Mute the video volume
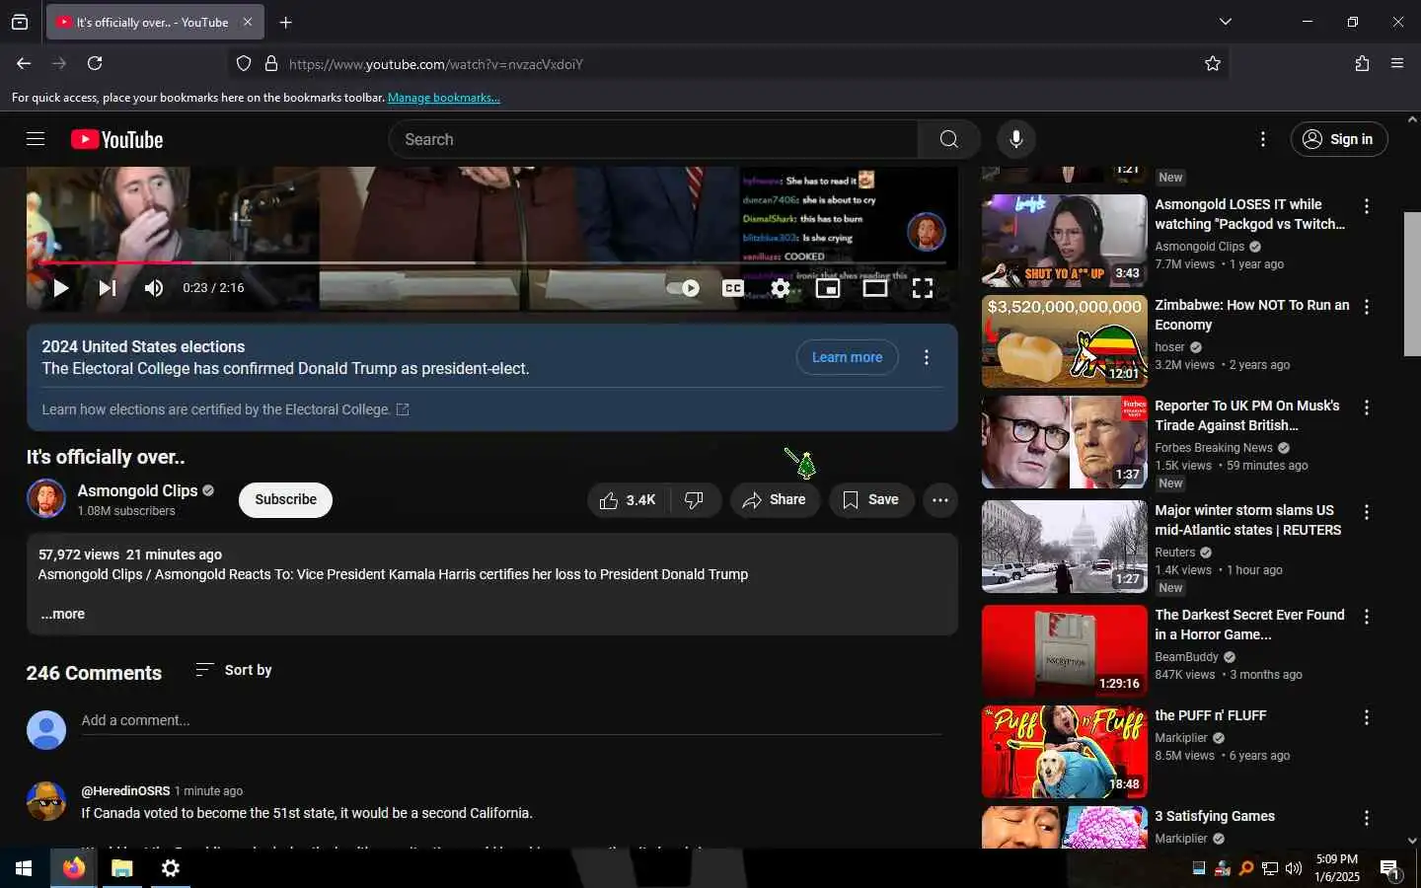1421x888 pixels. [x=154, y=288]
